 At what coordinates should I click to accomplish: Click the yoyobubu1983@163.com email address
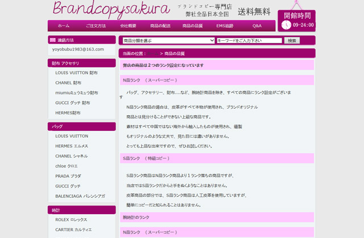[x=78, y=49]
